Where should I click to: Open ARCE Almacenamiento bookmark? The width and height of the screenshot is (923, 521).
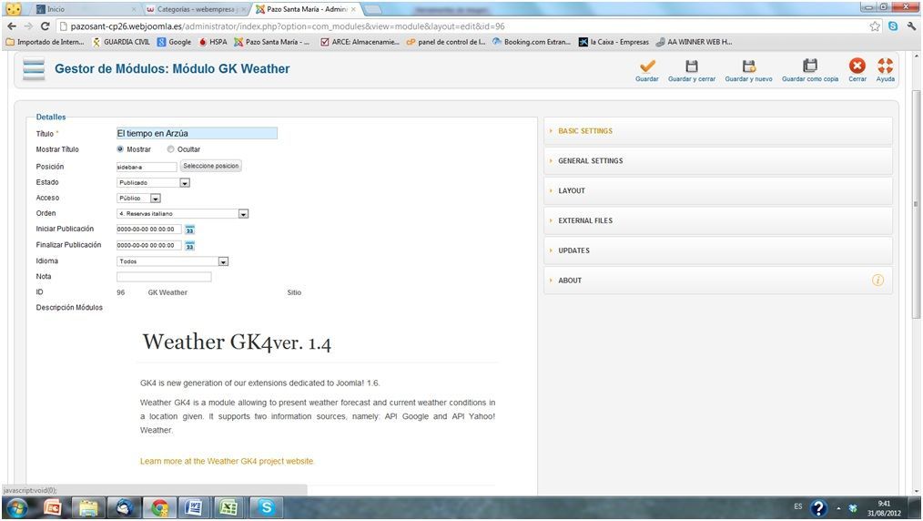[x=360, y=43]
